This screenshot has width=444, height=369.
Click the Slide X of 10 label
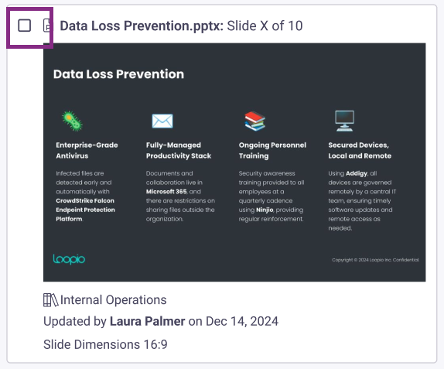[265, 26]
